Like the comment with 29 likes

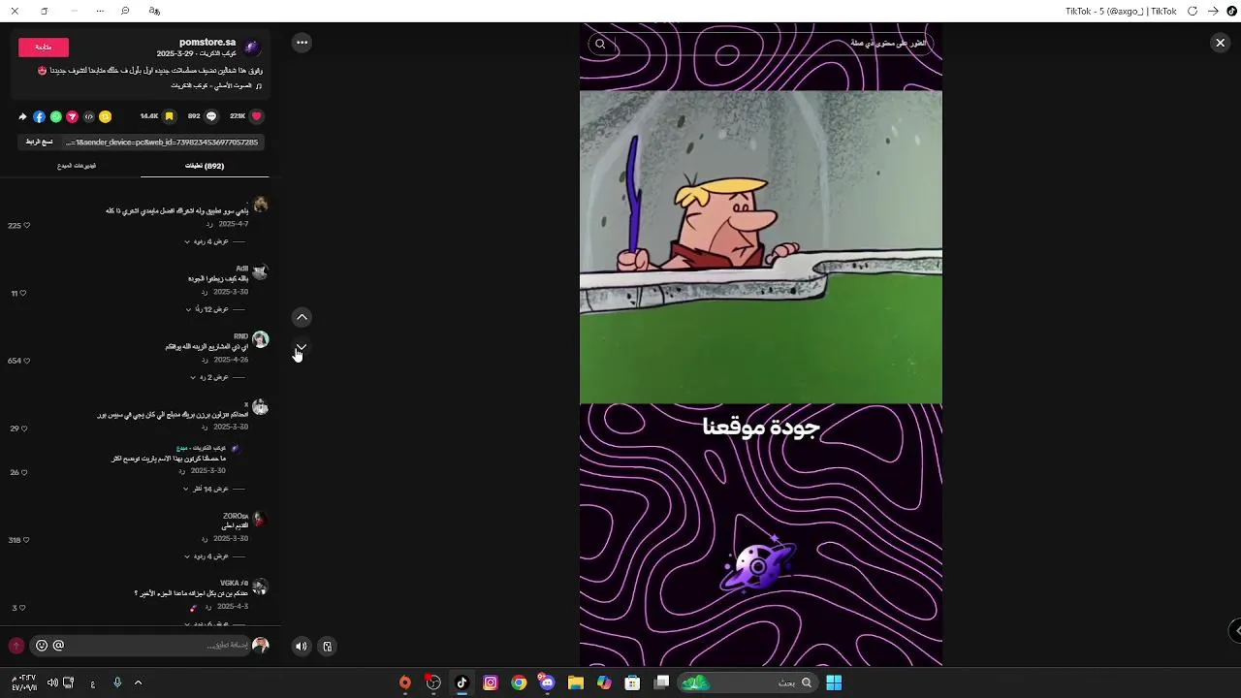pyautogui.click(x=24, y=428)
